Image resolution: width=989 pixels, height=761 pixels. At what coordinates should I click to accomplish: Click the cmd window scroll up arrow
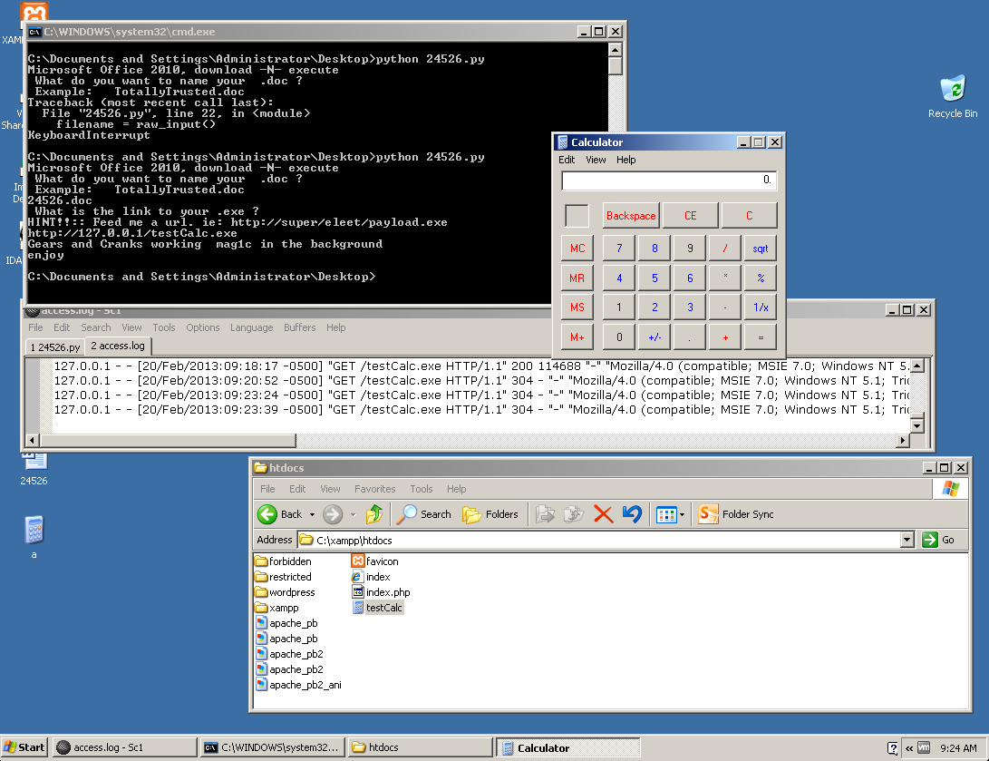pos(615,49)
